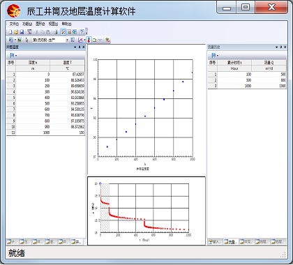Open a file with the folder icon

[x=16, y=32]
